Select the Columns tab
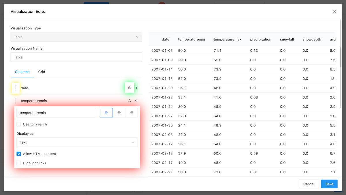The image size is (346, 195). 22,72
